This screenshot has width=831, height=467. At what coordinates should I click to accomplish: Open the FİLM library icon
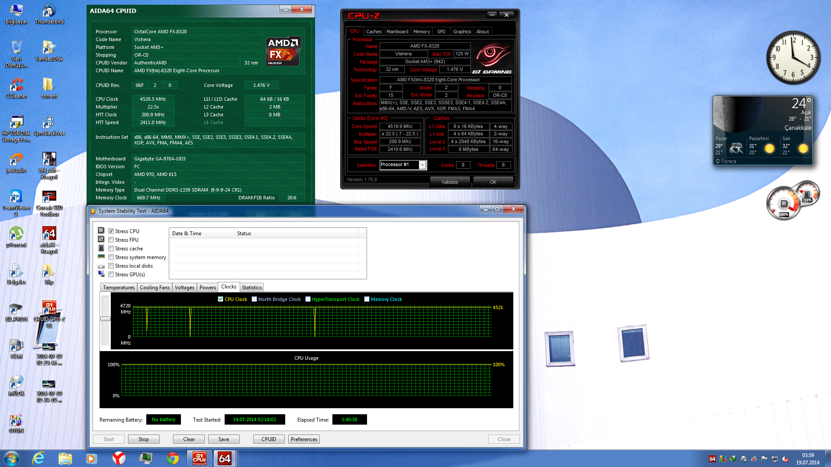click(16, 349)
